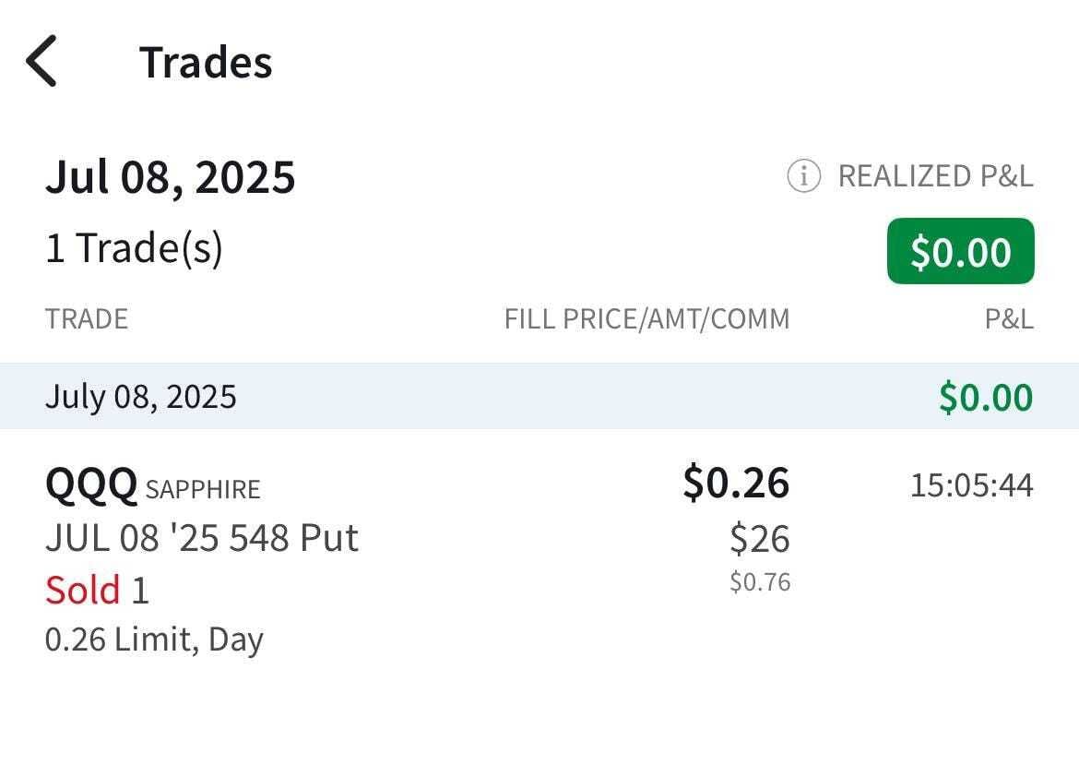This screenshot has height=777, width=1079.
Task: Tap the $0.76 commission amount
Action: [x=760, y=582]
